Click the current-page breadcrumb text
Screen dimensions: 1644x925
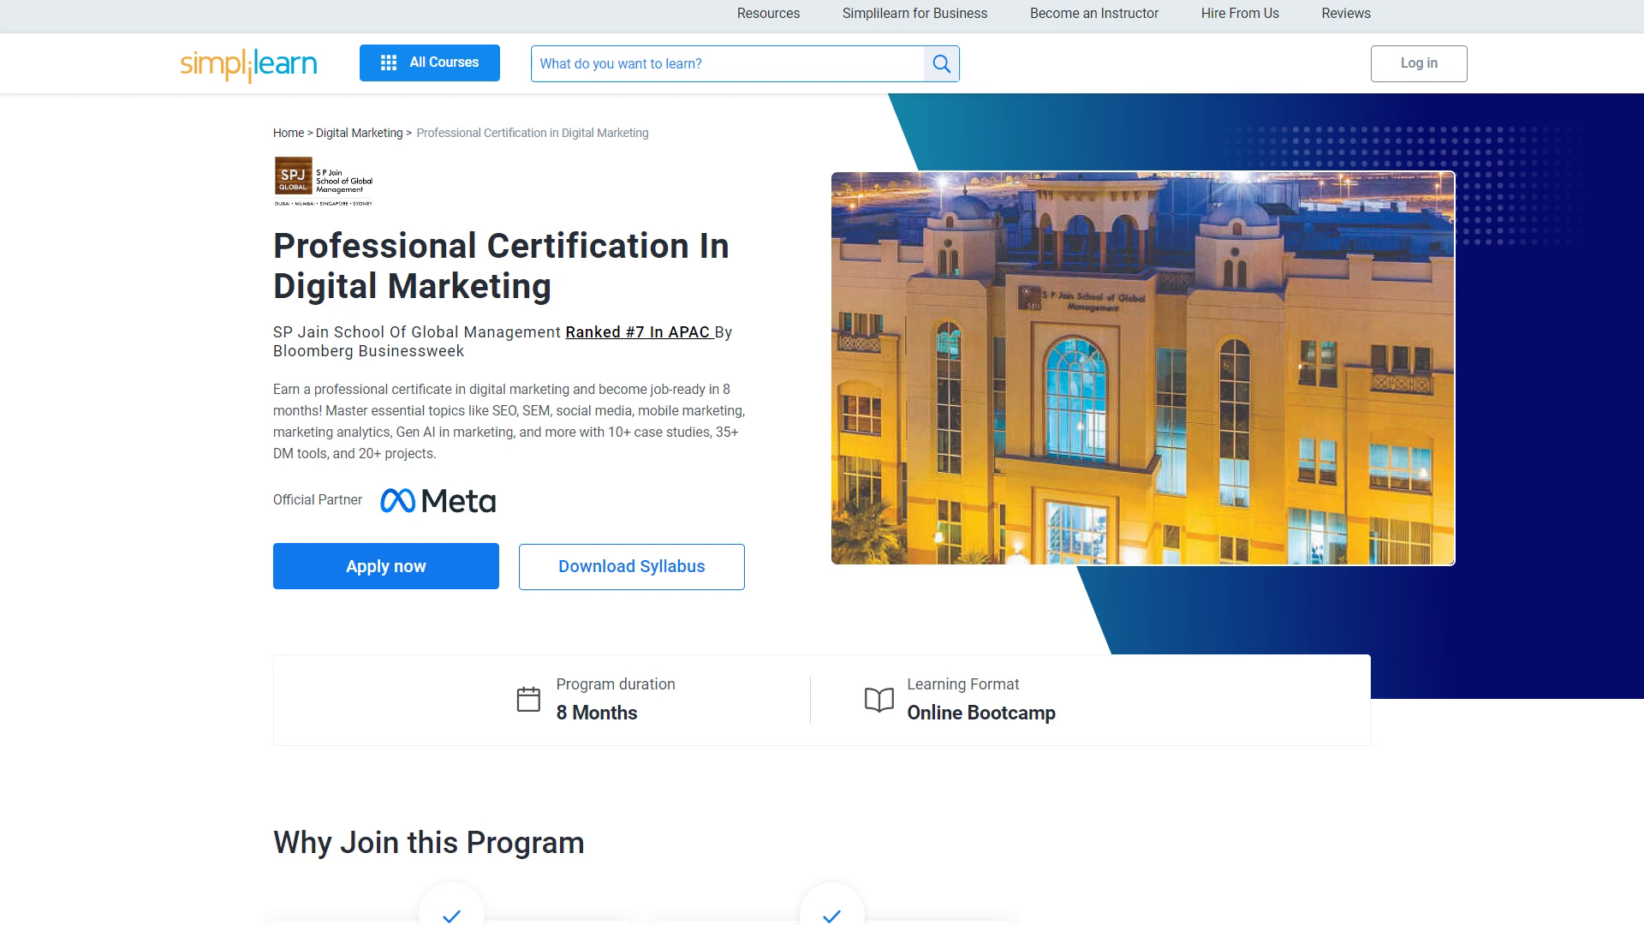click(533, 133)
